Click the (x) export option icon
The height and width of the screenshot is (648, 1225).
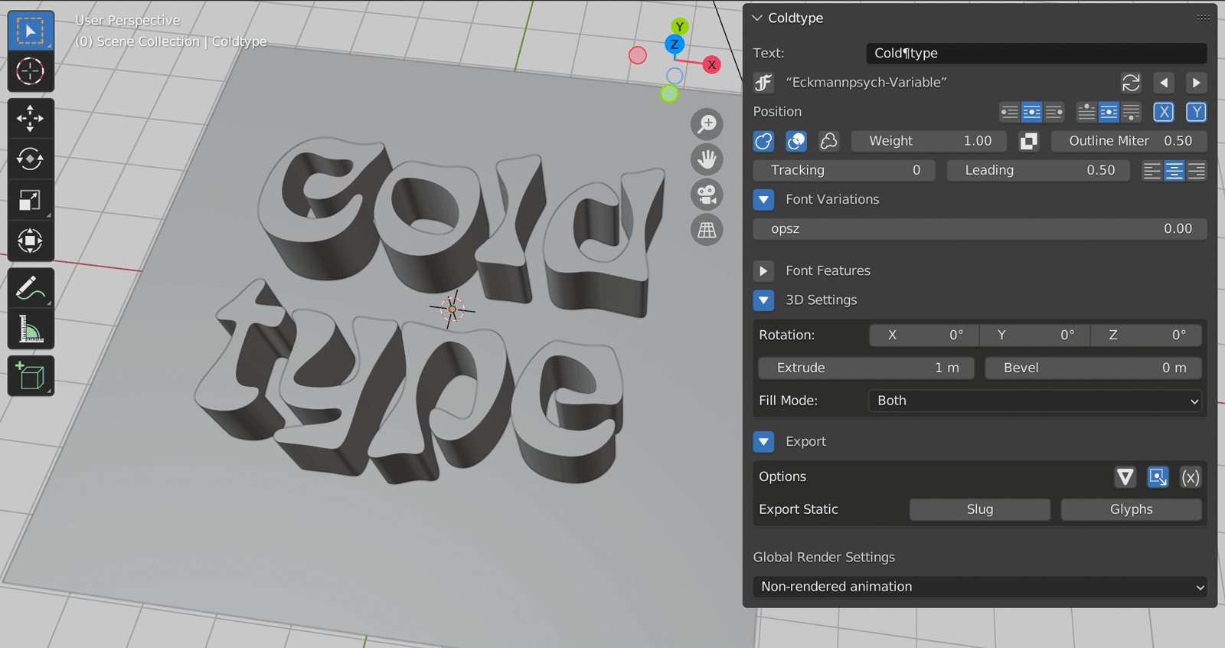pyautogui.click(x=1190, y=477)
